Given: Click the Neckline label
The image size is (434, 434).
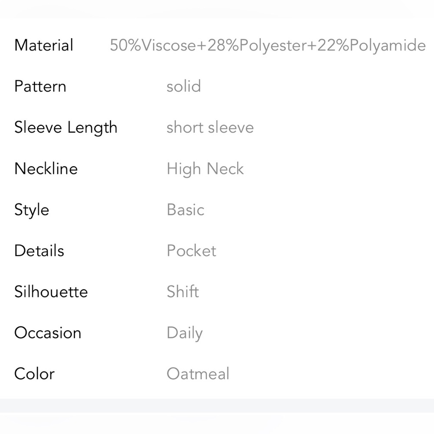Looking at the screenshot, I should click(46, 168).
